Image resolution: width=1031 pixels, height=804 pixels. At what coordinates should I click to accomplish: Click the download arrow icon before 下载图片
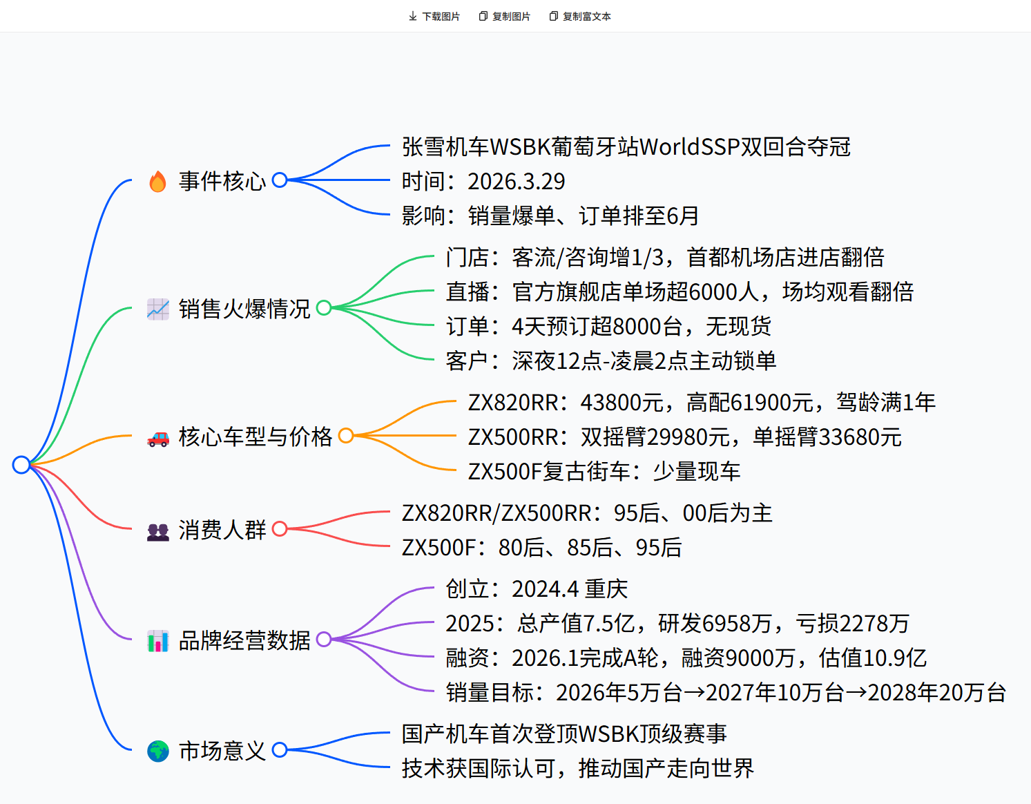click(412, 15)
